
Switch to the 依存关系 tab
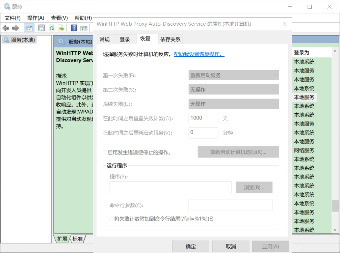pos(170,39)
